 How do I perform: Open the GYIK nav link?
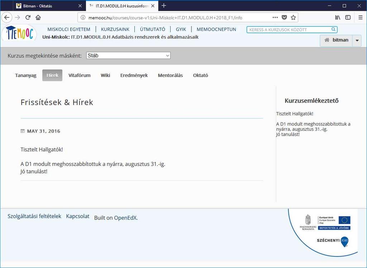tap(181, 29)
